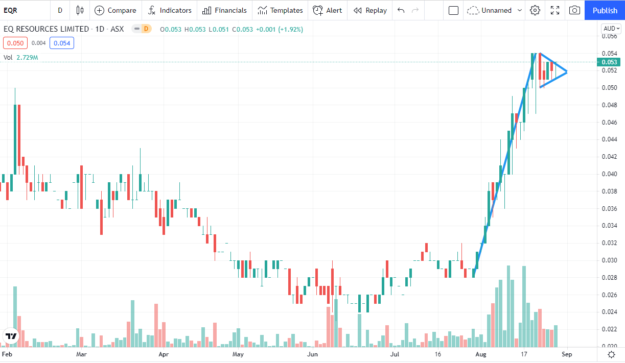Click the +0.001 (+1.92%) change value
625x363 pixels.
pyautogui.click(x=280, y=29)
